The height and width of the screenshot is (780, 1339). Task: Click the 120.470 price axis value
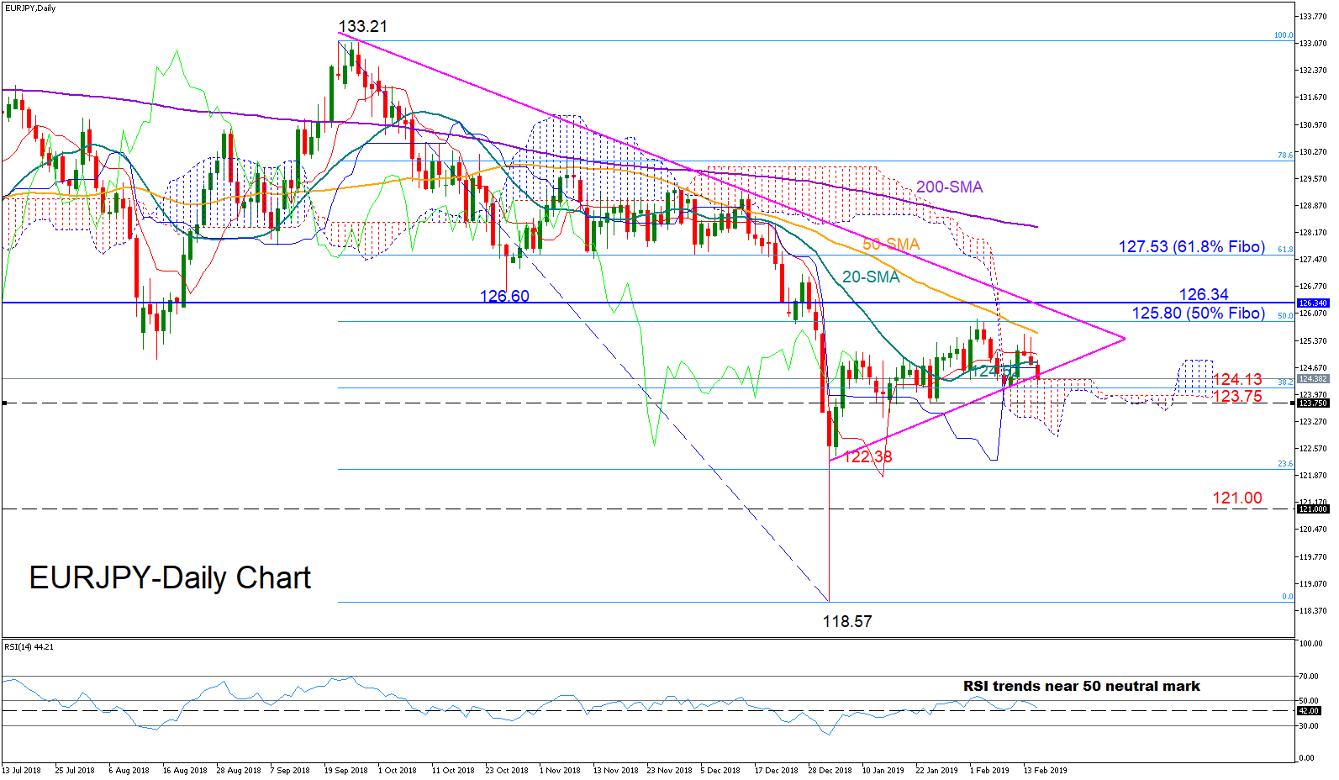[x=1313, y=529]
